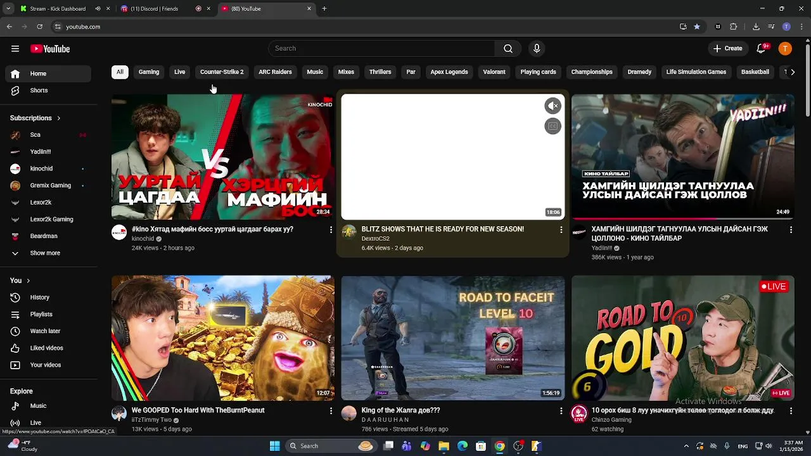The image size is (811, 456).
Task: Mute the Kick Dashboard tab audio
Action: tap(98, 9)
